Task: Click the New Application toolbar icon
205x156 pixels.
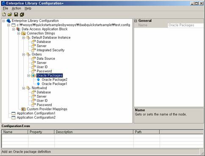Action: [x=4, y=14]
